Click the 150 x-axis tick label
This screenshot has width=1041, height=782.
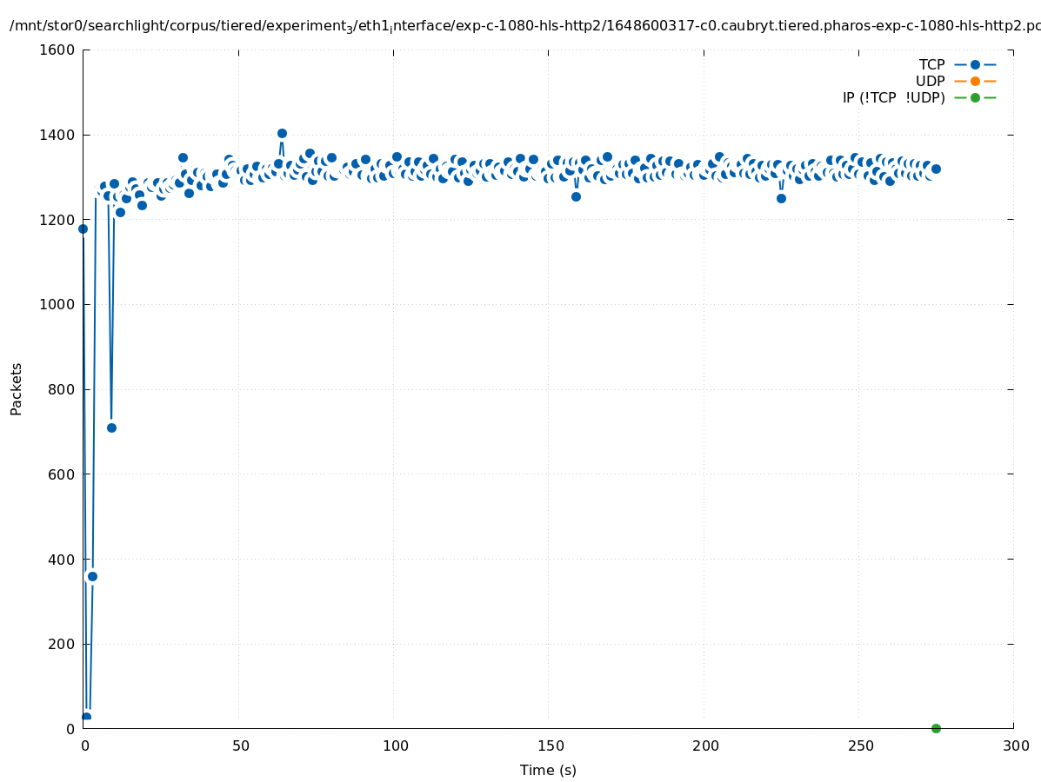point(548,746)
